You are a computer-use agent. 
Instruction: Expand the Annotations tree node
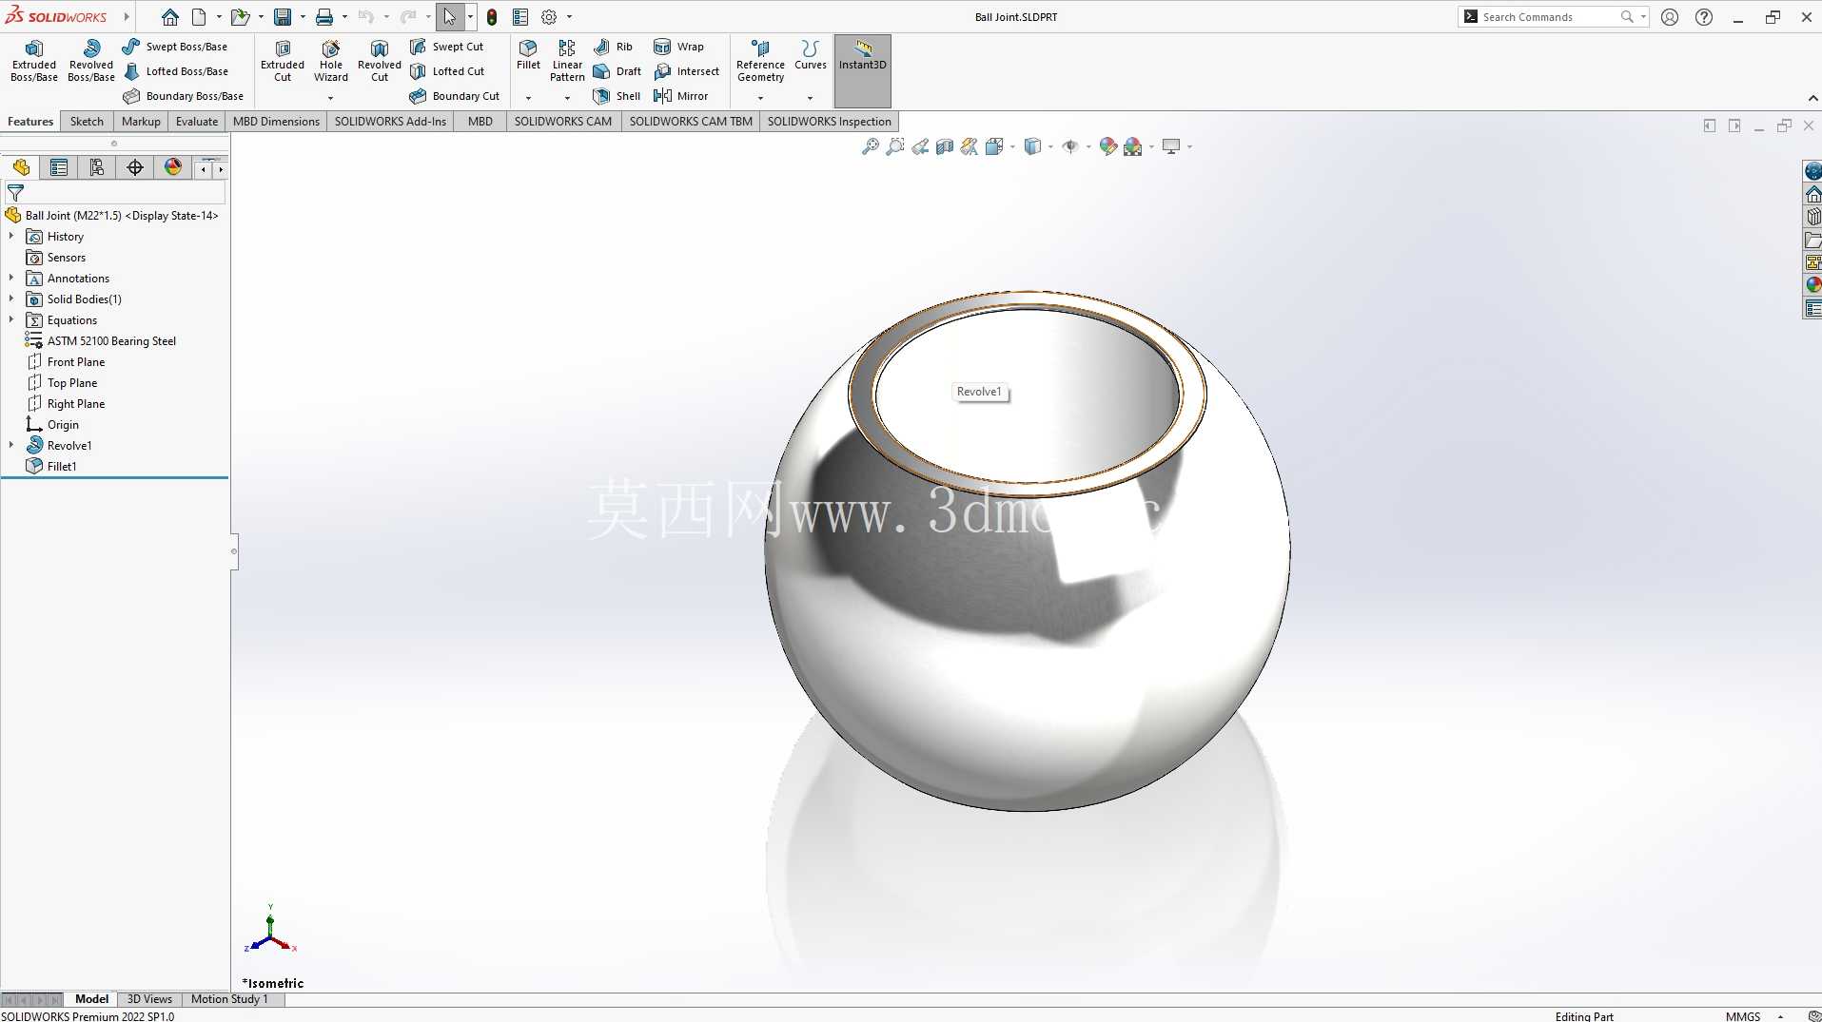[x=11, y=278]
